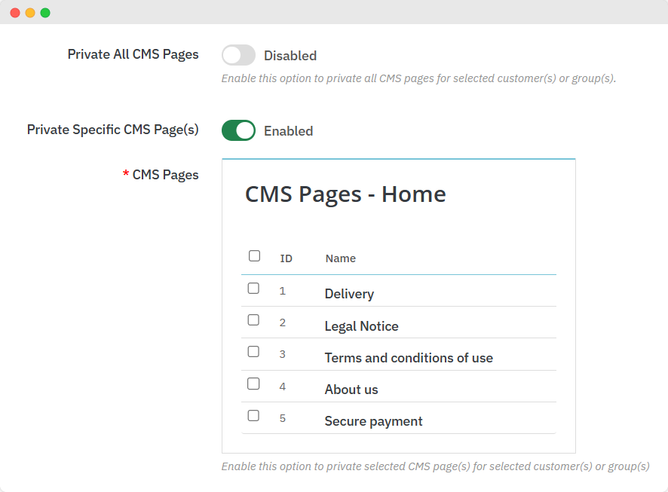Tick the Secure payment row checkbox
The height and width of the screenshot is (492, 668).
pos(253,415)
